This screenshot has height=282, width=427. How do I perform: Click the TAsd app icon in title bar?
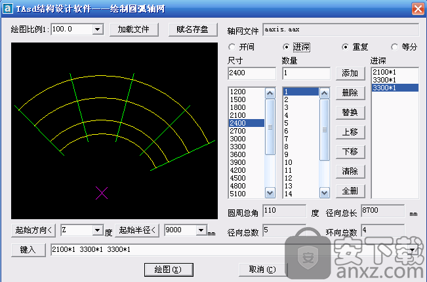tap(7, 9)
